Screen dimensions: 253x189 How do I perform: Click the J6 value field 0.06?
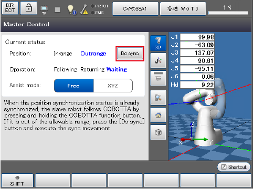tap(197, 77)
